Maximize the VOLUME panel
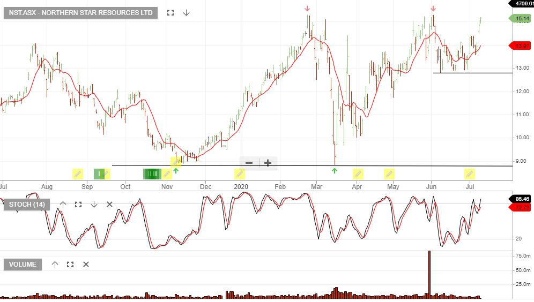534x302 pixels. point(70,265)
